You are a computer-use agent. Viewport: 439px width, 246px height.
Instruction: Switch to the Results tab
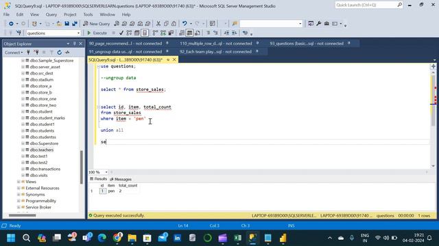99,179
